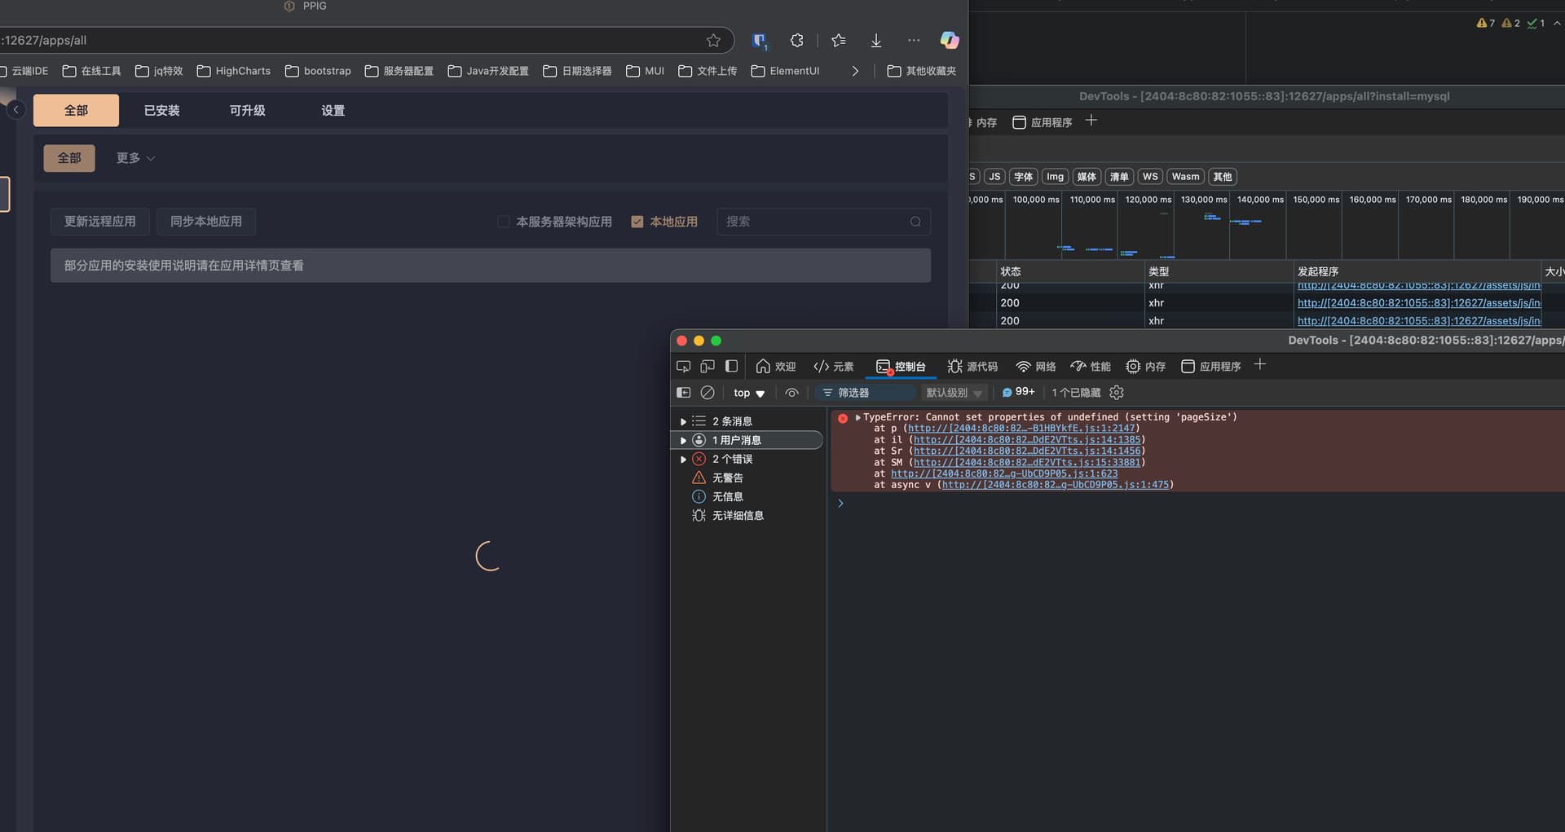Click the 99+ issues counter badge
1565x832 pixels.
[x=1019, y=392]
